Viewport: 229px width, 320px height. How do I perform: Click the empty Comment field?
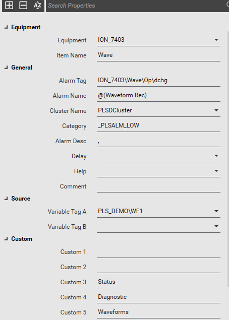[x=158, y=186]
